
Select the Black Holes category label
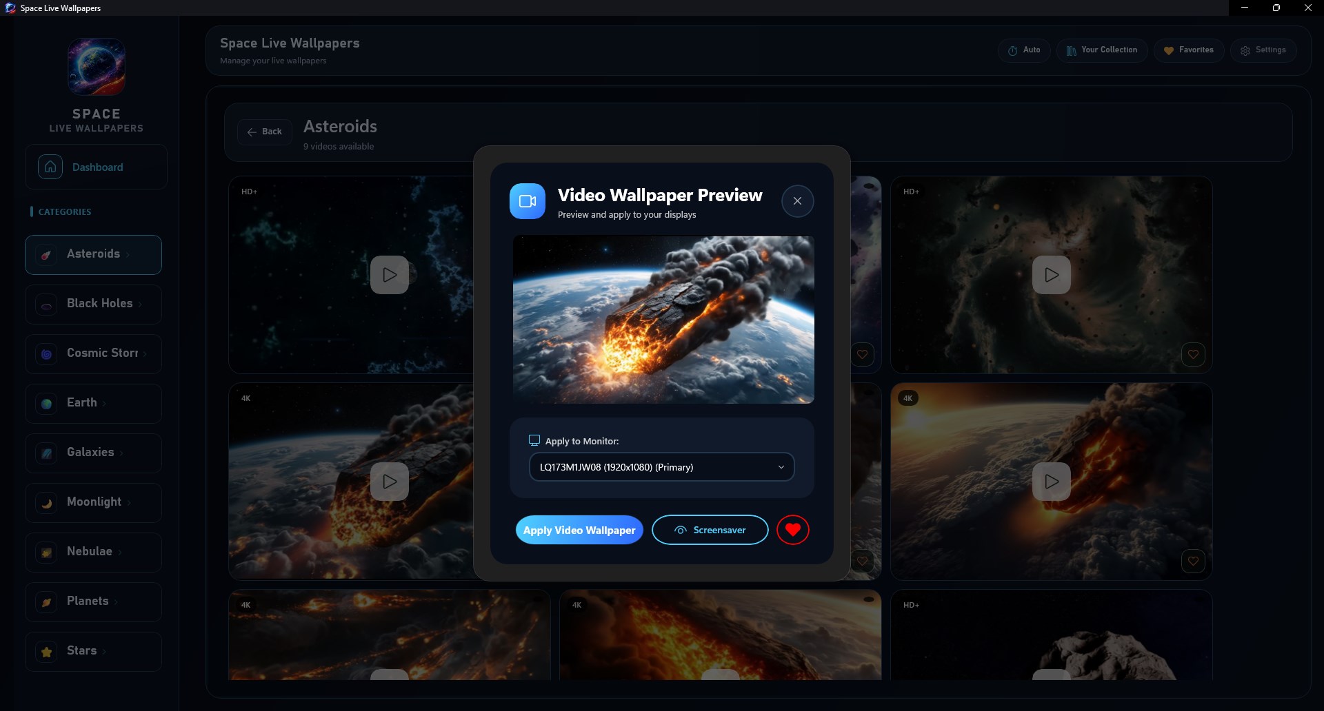tap(99, 303)
